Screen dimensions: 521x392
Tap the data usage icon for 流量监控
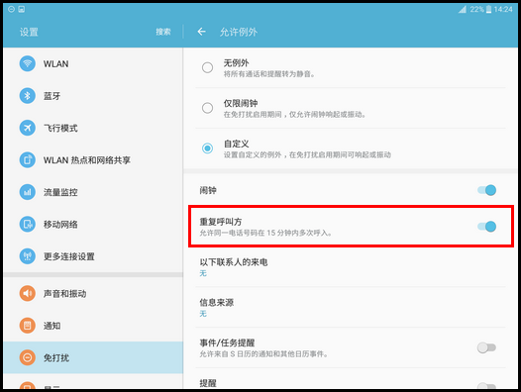pos(28,192)
